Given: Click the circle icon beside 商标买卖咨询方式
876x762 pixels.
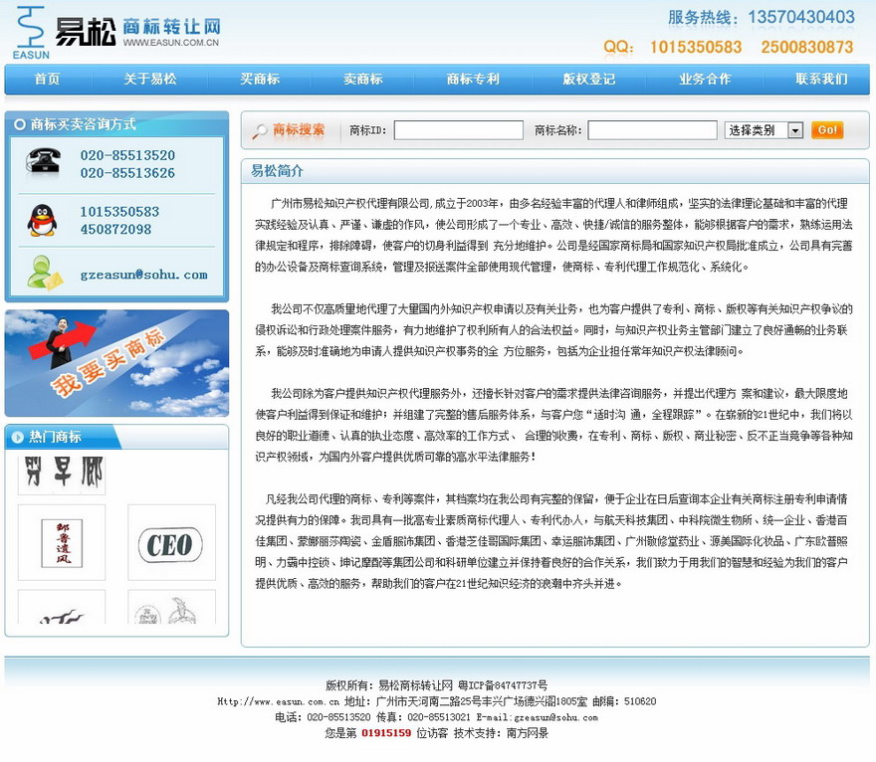Looking at the screenshot, I should click(20, 124).
